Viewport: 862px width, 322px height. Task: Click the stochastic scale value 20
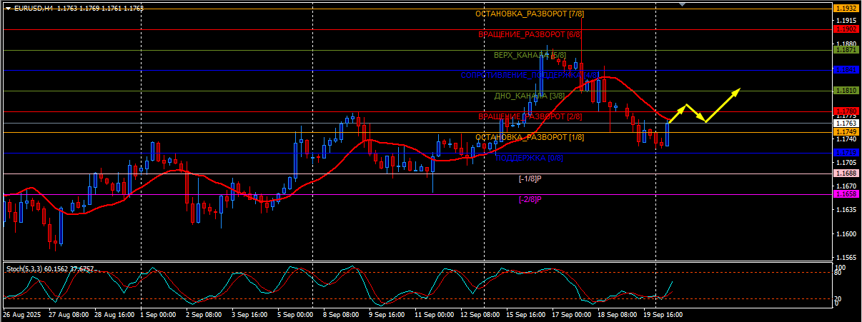tap(839, 298)
